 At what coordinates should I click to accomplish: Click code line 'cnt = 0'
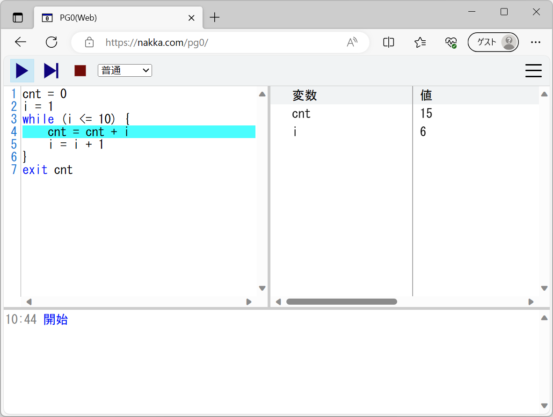coord(44,94)
